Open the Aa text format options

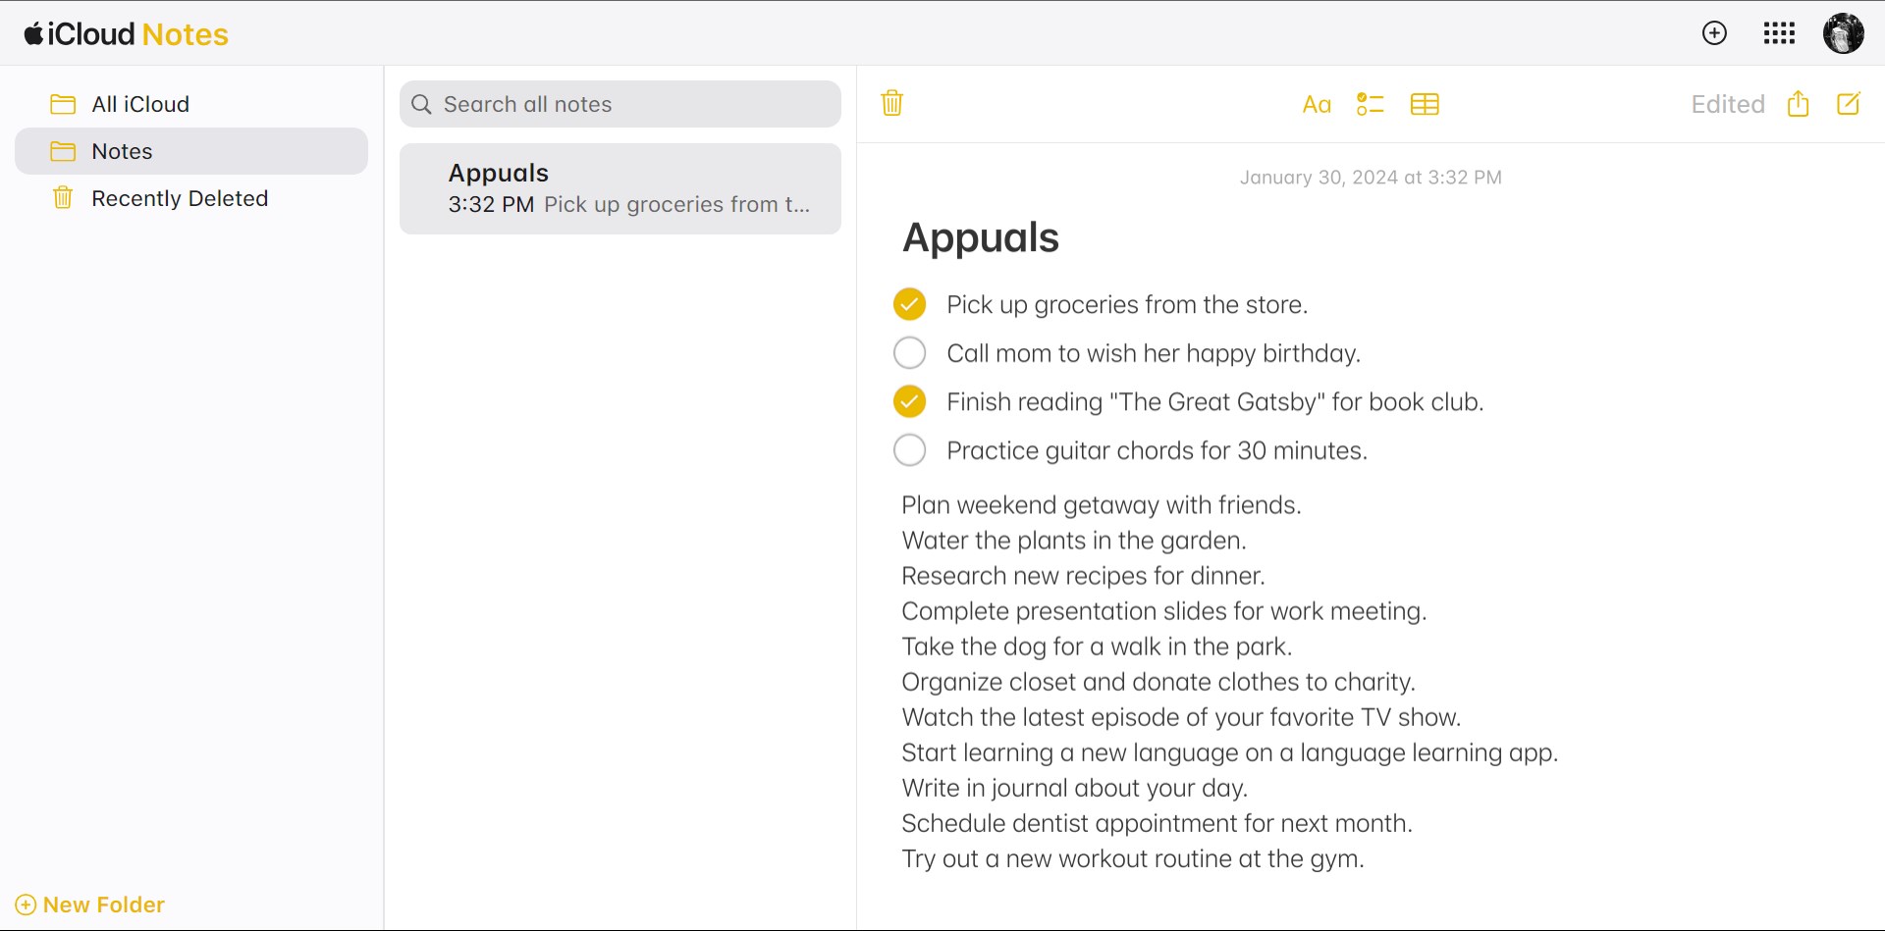coord(1316,104)
